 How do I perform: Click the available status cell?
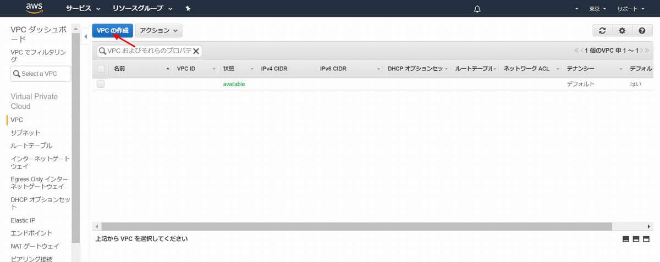(x=234, y=84)
